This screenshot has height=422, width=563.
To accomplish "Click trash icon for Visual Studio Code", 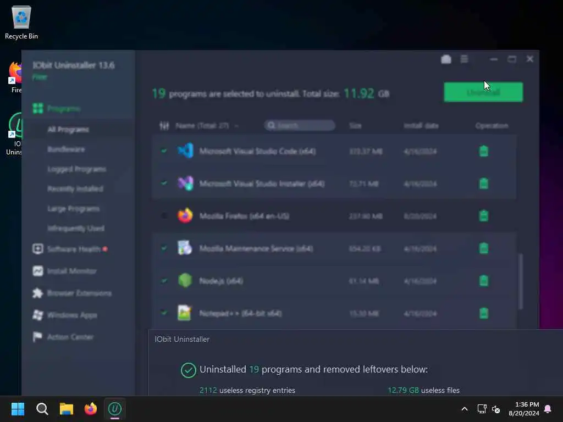I will (484, 151).
